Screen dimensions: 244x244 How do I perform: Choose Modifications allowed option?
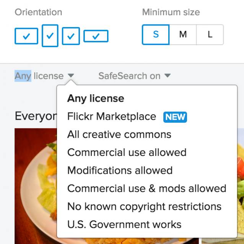coord(120,170)
